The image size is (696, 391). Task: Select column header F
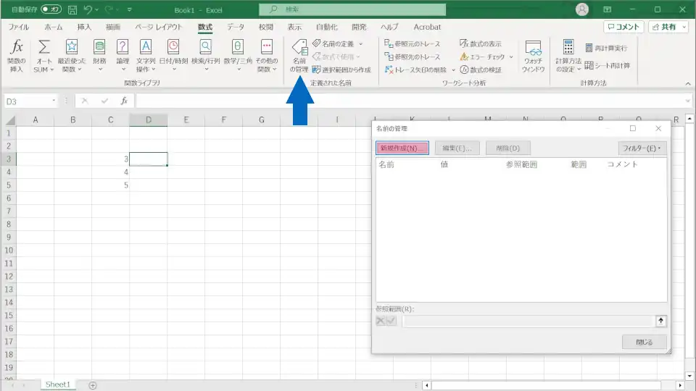tap(224, 119)
